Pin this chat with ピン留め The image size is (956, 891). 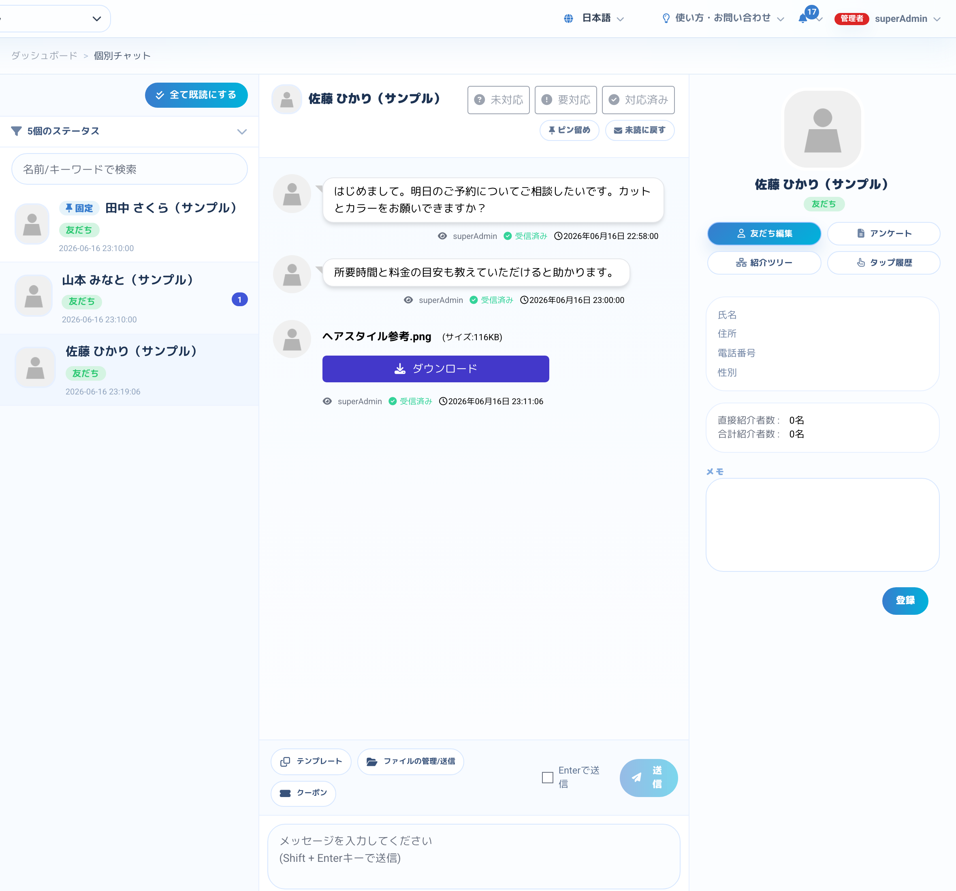tap(570, 130)
